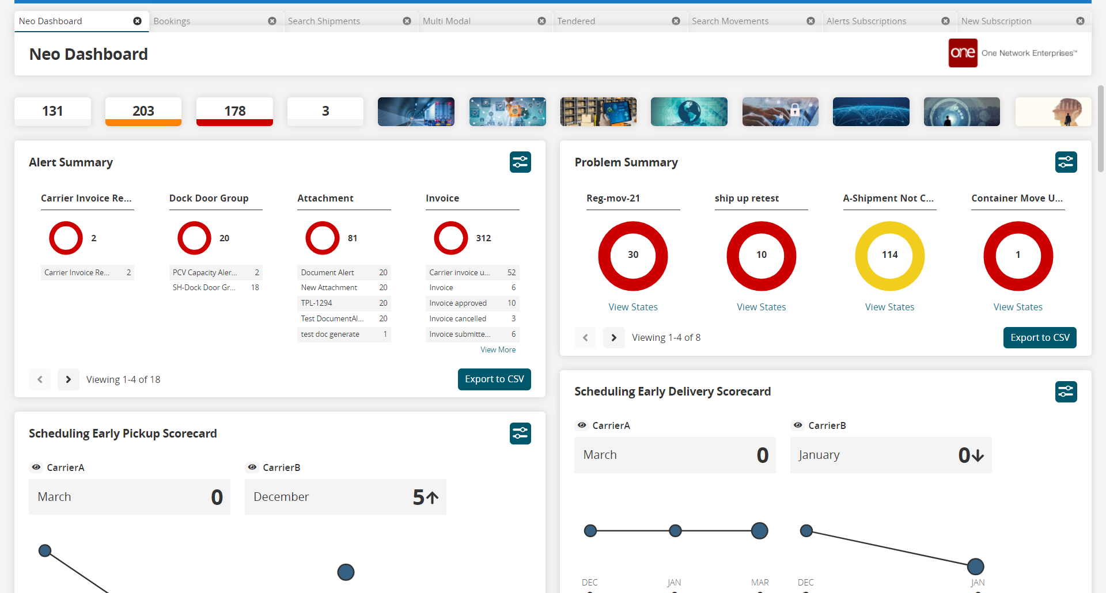Switch to the Multi Modal tab
The height and width of the screenshot is (593, 1106).
coord(447,21)
